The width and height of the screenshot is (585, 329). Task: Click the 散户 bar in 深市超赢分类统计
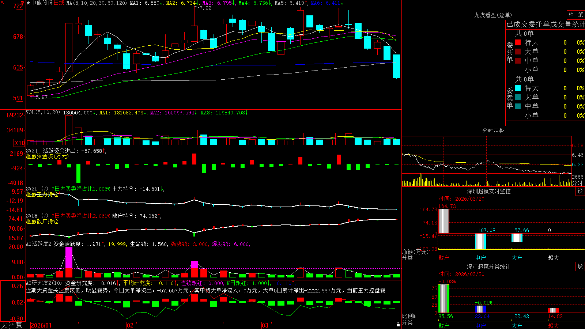tap(444, 299)
